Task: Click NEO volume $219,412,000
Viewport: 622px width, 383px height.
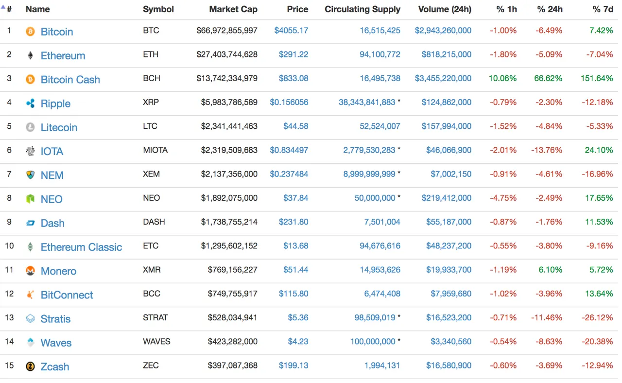Action: (447, 198)
